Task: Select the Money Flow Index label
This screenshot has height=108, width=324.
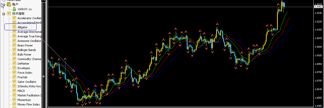Action: click(29, 104)
